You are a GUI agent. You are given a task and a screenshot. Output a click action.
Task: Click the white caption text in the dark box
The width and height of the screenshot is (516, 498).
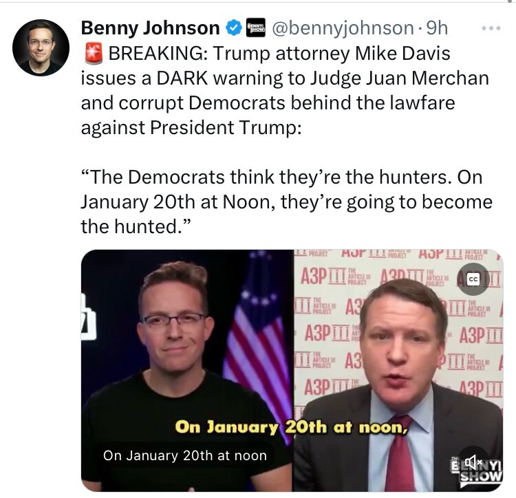[184, 455]
